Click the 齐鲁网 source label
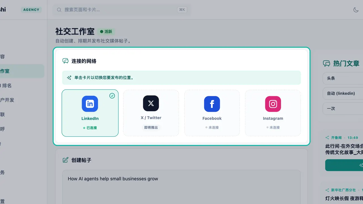This screenshot has width=363, height=204. click(x=336, y=138)
